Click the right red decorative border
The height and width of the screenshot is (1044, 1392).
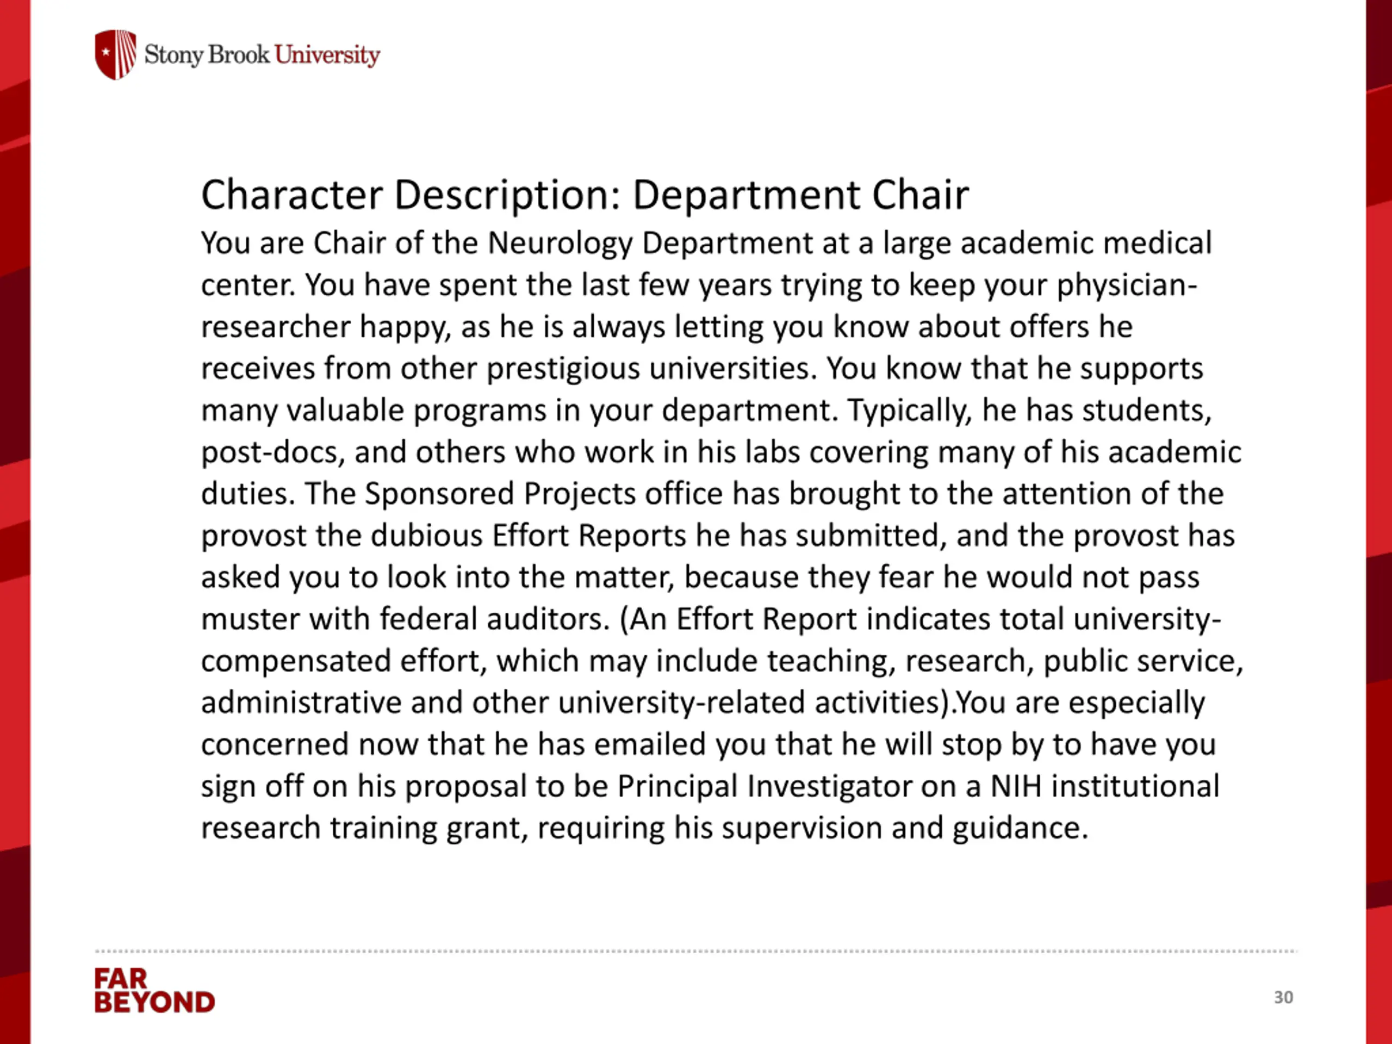(1379, 521)
